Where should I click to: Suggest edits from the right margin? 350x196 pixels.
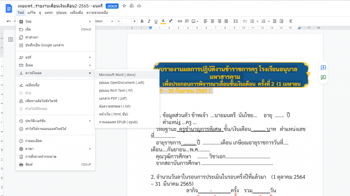click(323, 78)
